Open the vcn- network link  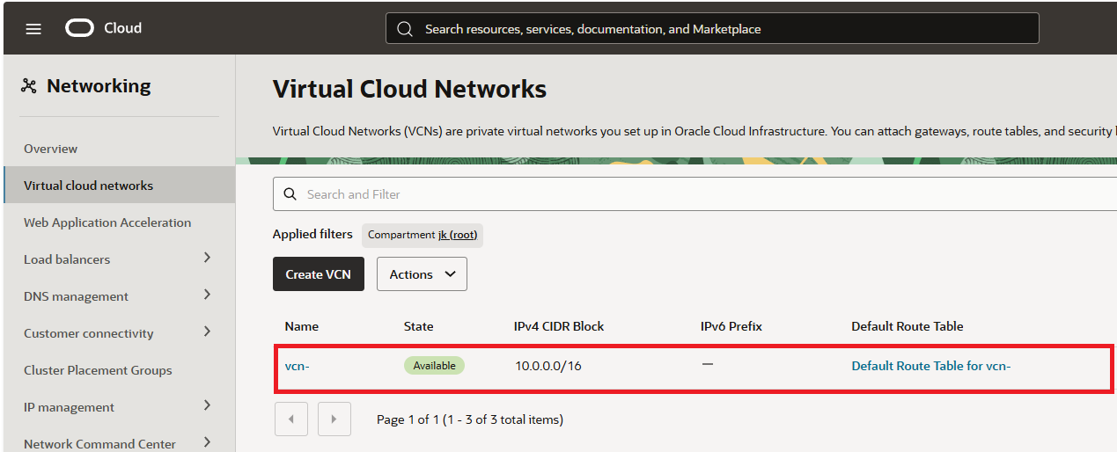(298, 366)
